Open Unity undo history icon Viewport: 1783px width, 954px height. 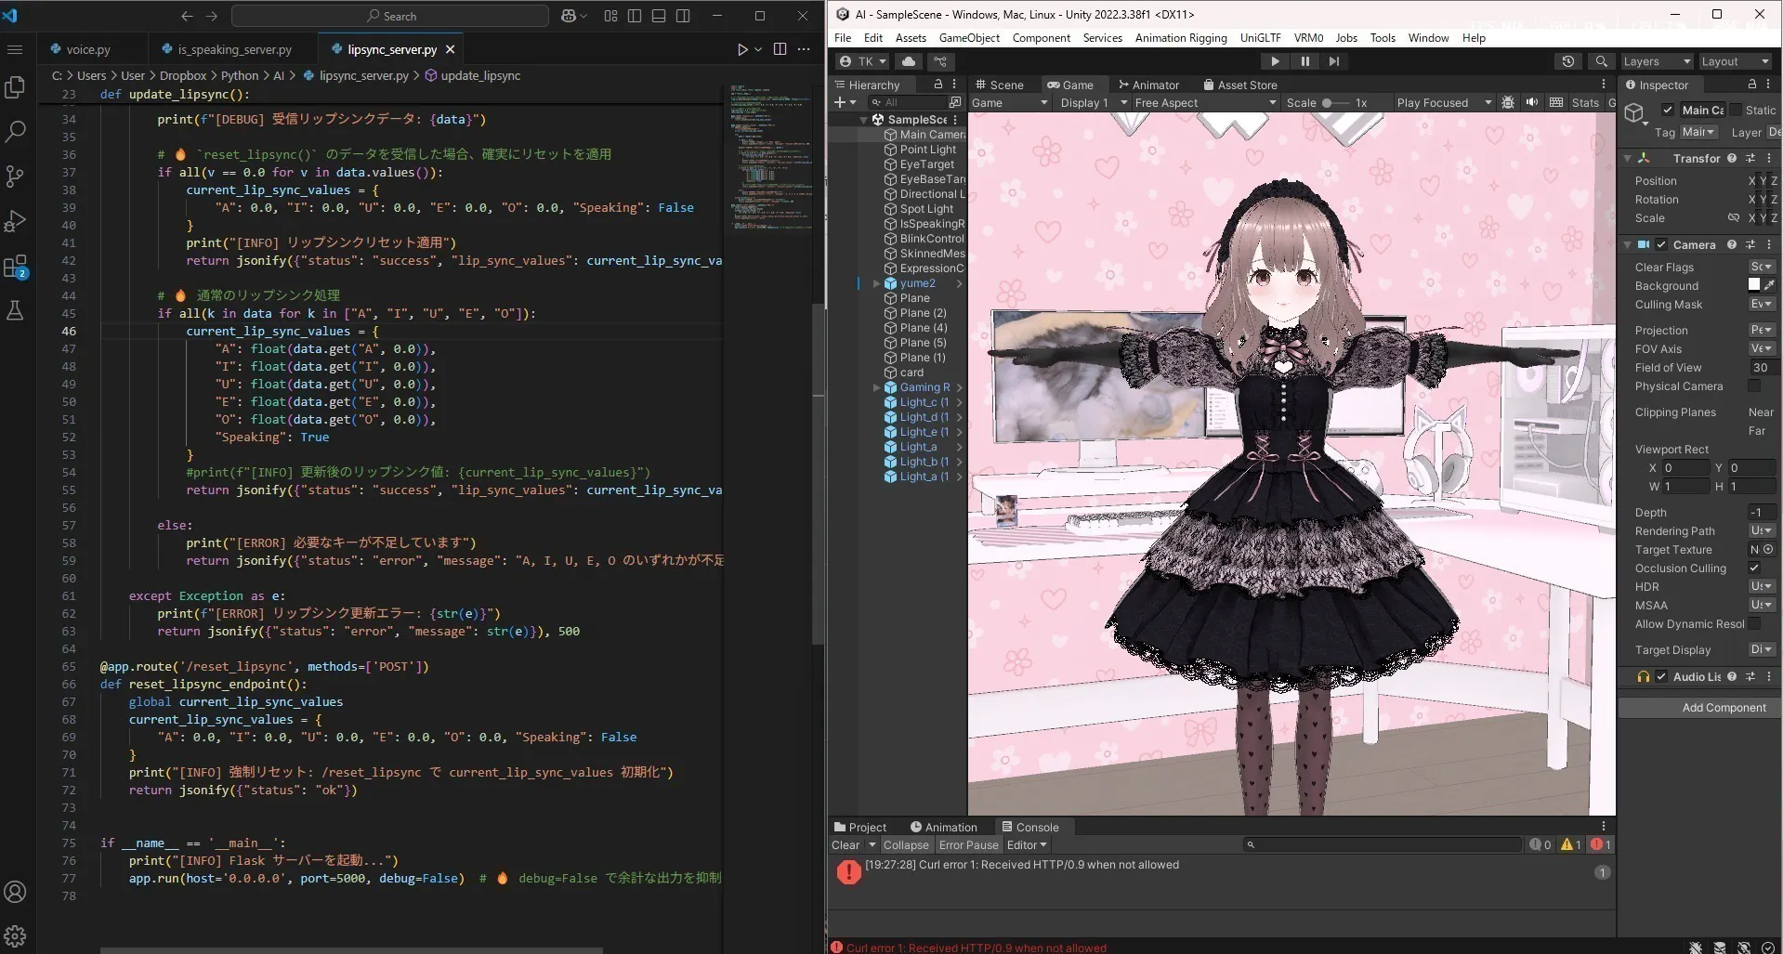(1568, 61)
